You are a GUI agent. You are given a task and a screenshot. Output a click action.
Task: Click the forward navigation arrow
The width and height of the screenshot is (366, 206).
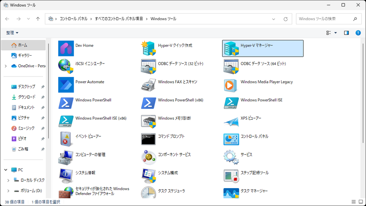tap(18, 19)
